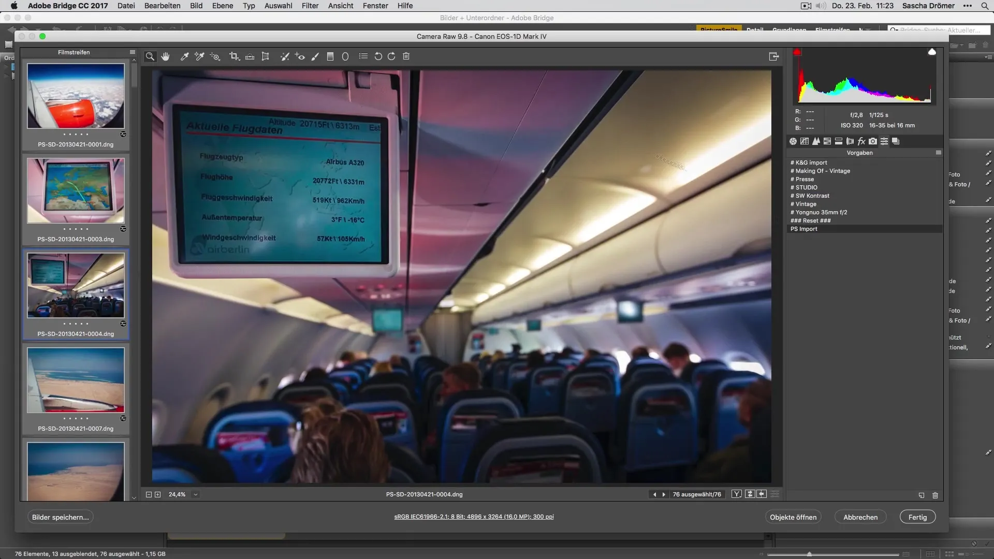Select the Radial Filter tool
This screenshot has width=994, height=559.
pos(345,56)
